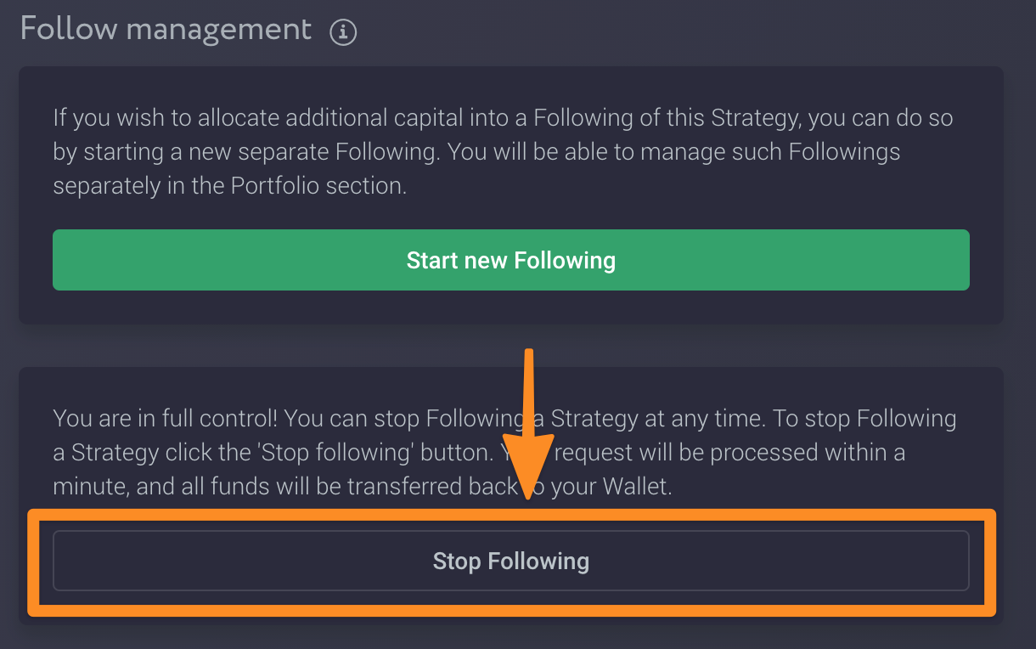Click the Follow management heading
The height and width of the screenshot is (649, 1036).
166,30
